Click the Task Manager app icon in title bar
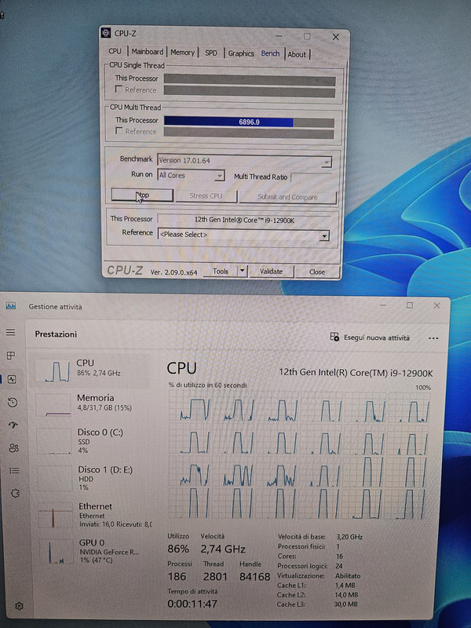Screen dimensions: 471x628 pyautogui.click(x=11, y=306)
